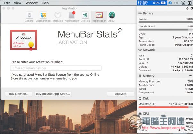Open the Wi-Fi interface selector arrows

(192, 56)
